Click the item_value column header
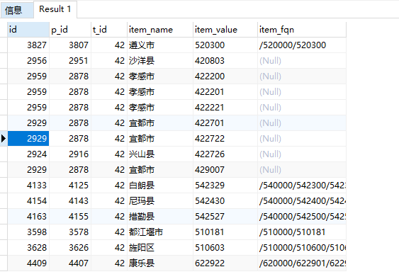Viewport: 399px width, 279px height. pyautogui.click(x=225, y=30)
